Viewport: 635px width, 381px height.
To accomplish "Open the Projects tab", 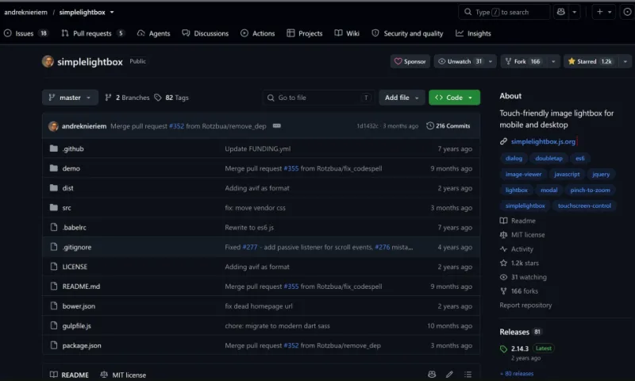I will pyautogui.click(x=305, y=33).
